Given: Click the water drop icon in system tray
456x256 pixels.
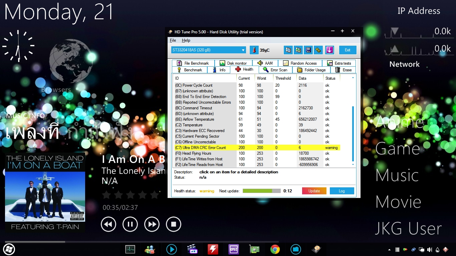Looking at the screenshot, I should click(437, 249).
